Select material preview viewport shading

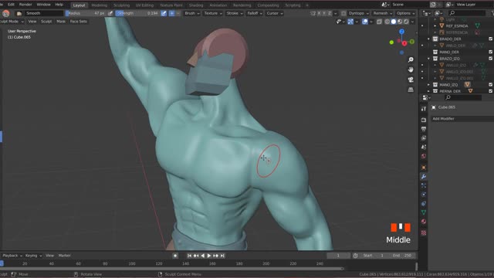400,22
